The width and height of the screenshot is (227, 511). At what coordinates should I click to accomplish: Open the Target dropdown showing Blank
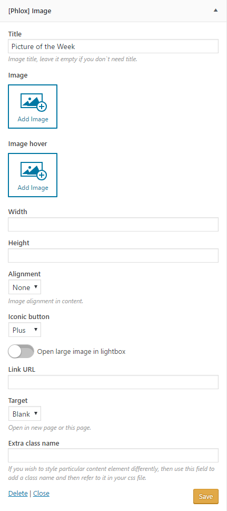point(25,414)
